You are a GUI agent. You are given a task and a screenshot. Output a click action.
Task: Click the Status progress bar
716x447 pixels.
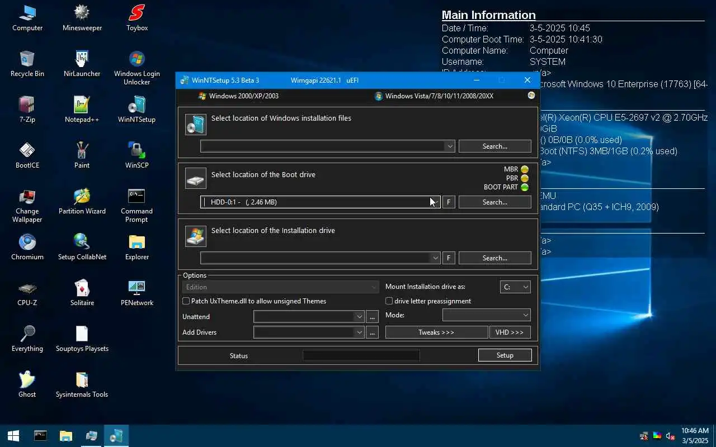click(361, 355)
